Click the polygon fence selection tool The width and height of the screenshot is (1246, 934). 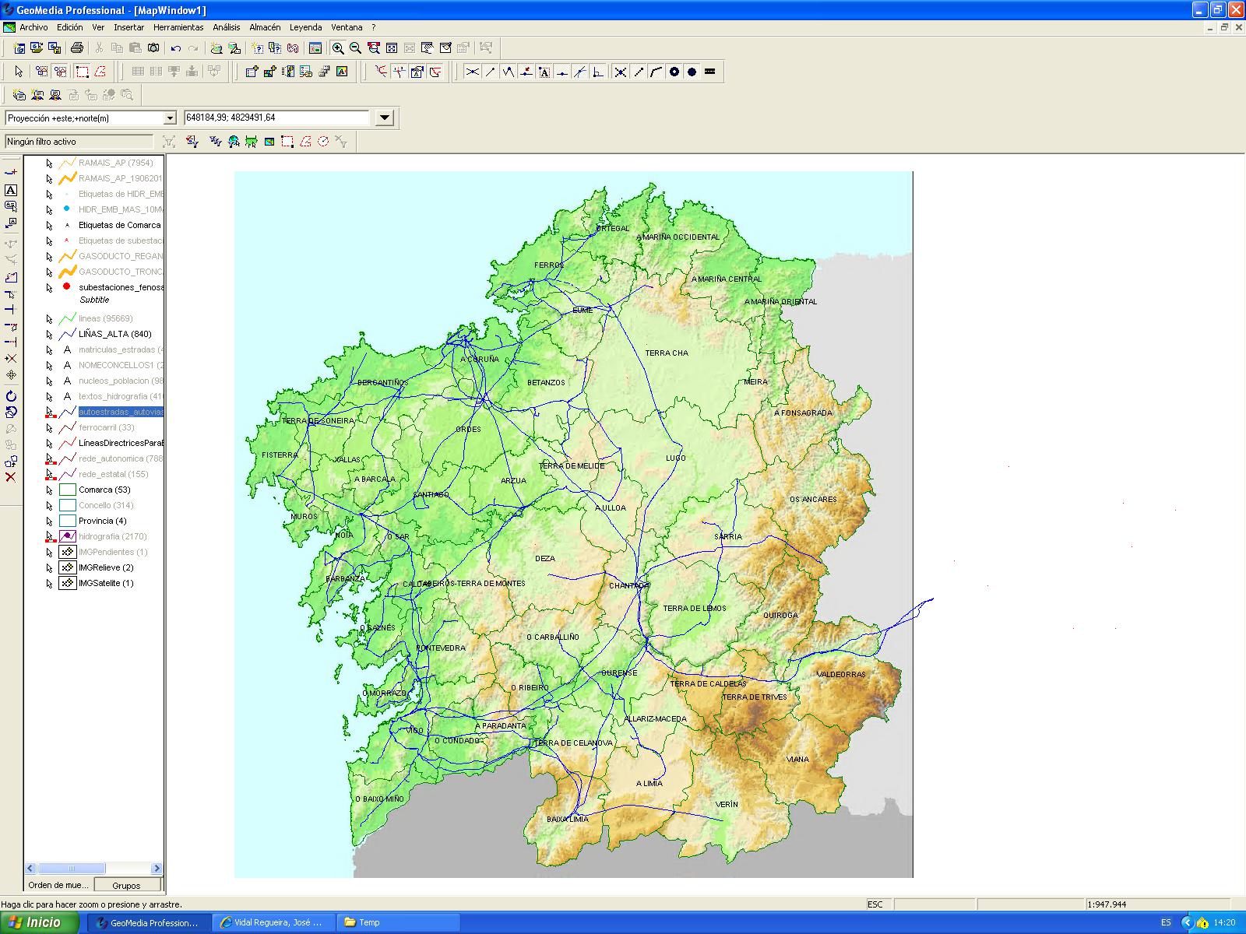pyautogui.click(x=100, y=72)
